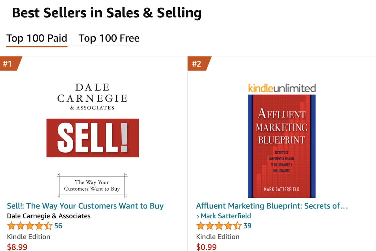The height and width of the screenshot is (251, 376).
Task: Click the $8.99 price of Sell!
Action: [x=17, y=247]
